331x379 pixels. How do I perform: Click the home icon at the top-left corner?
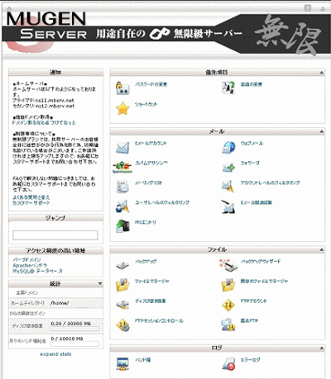(9, 8)
